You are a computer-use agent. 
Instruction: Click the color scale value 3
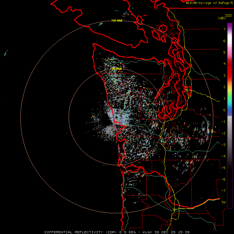point(224,75)
